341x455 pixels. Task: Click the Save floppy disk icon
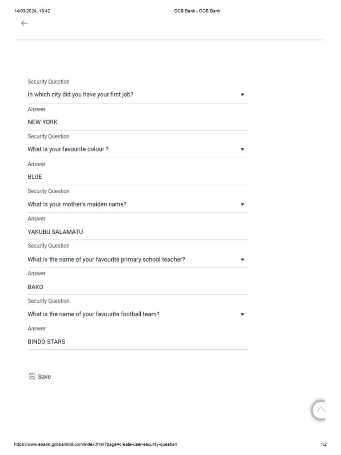pos(32,376)
